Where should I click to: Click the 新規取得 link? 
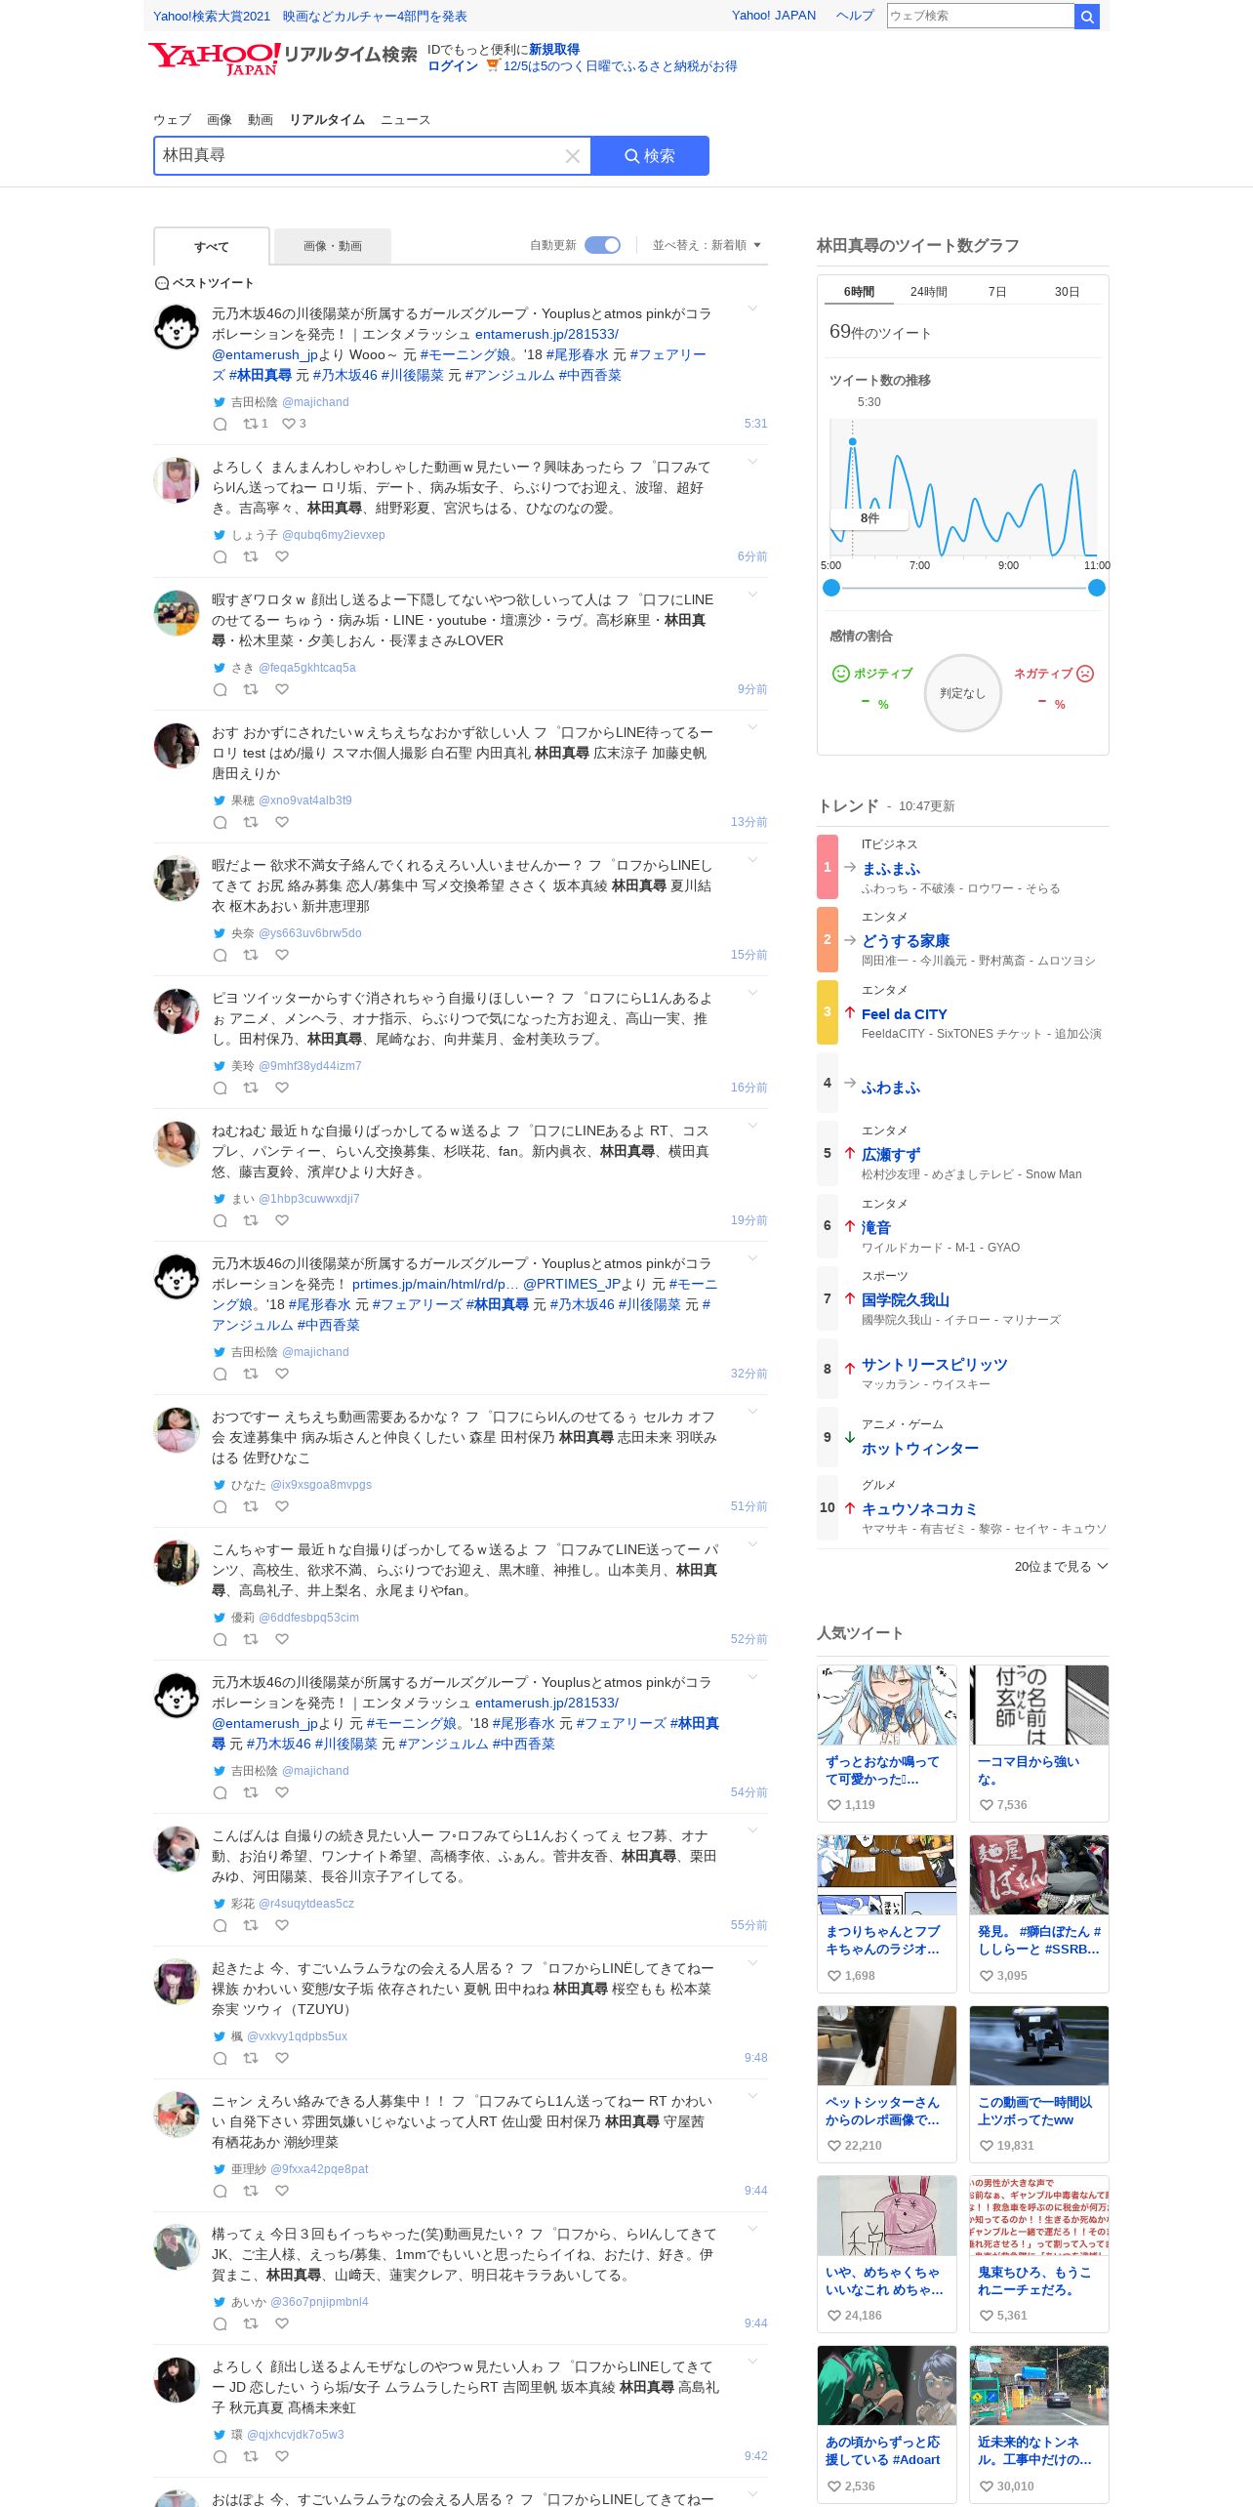pos(554,50)
